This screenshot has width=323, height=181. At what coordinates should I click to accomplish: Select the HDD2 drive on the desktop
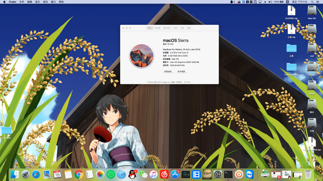pyautogui.click(x=312, y=87)
